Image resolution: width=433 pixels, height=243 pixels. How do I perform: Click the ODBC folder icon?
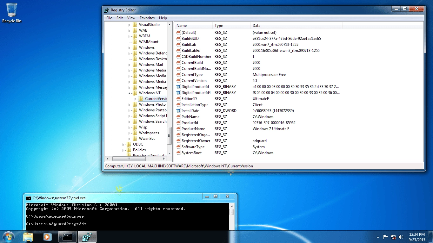pyautogui.click(x=129, y=144)
